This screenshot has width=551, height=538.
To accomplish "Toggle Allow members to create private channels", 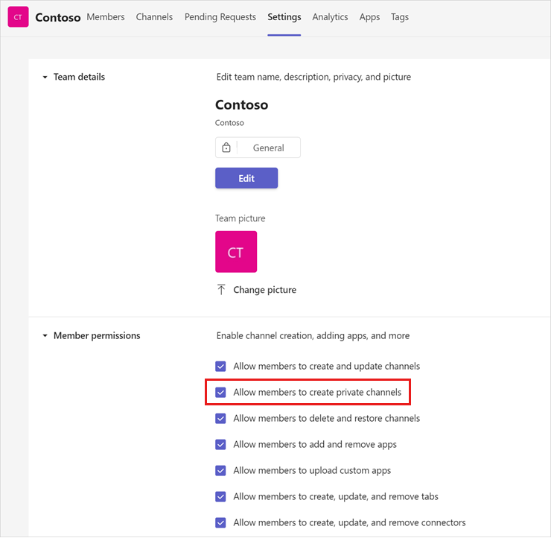I will [x=220, y=393].
